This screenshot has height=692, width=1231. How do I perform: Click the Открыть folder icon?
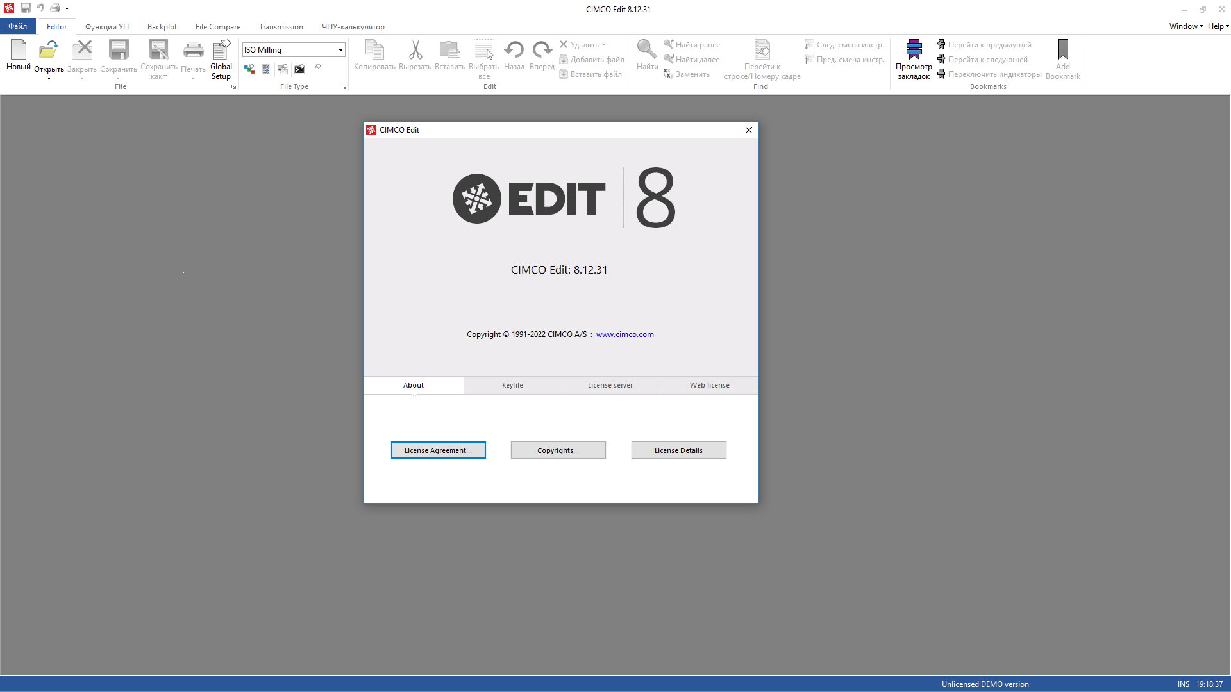49,50
